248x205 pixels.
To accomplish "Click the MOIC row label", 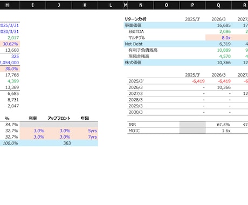I will 134,131.
